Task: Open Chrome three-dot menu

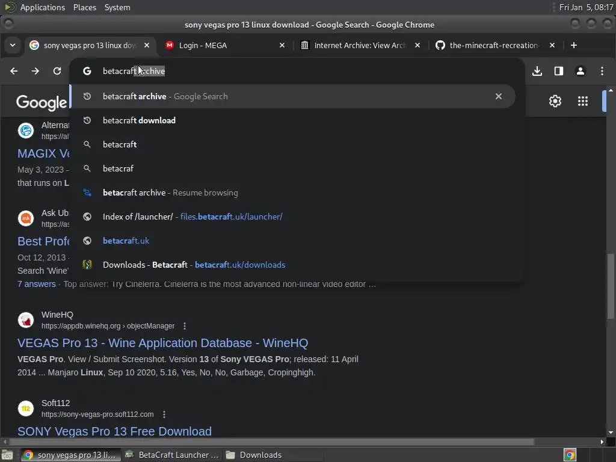Action: pos(602,71)
